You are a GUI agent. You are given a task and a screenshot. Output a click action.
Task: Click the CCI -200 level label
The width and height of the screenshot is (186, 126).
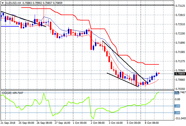click(x=177, y=113)
